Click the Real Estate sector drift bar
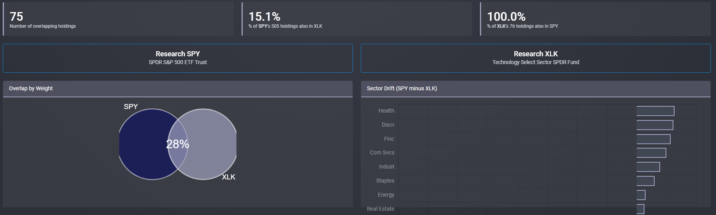The image size is (716, 215). click(640, 209)
